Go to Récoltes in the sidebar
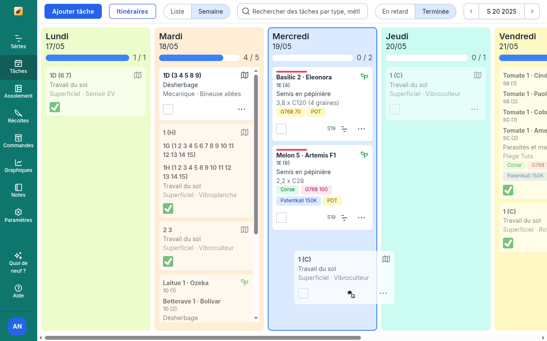The width and height of the screenshot is (547, 341). [18, 116]
